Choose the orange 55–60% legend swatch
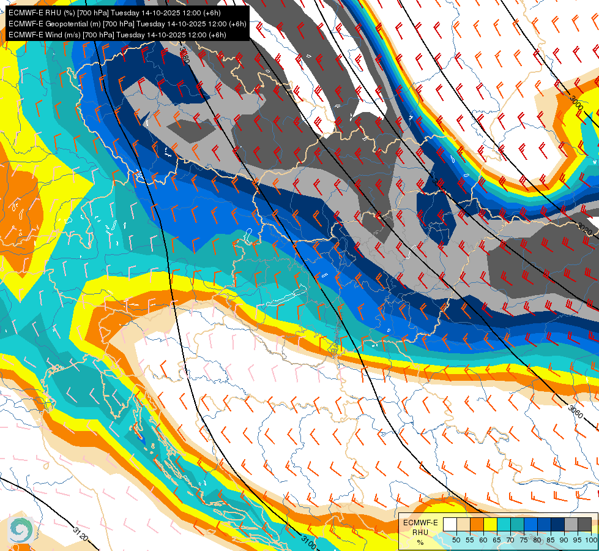The width and height of the screenshot is (599, 551). click(477, 524)
